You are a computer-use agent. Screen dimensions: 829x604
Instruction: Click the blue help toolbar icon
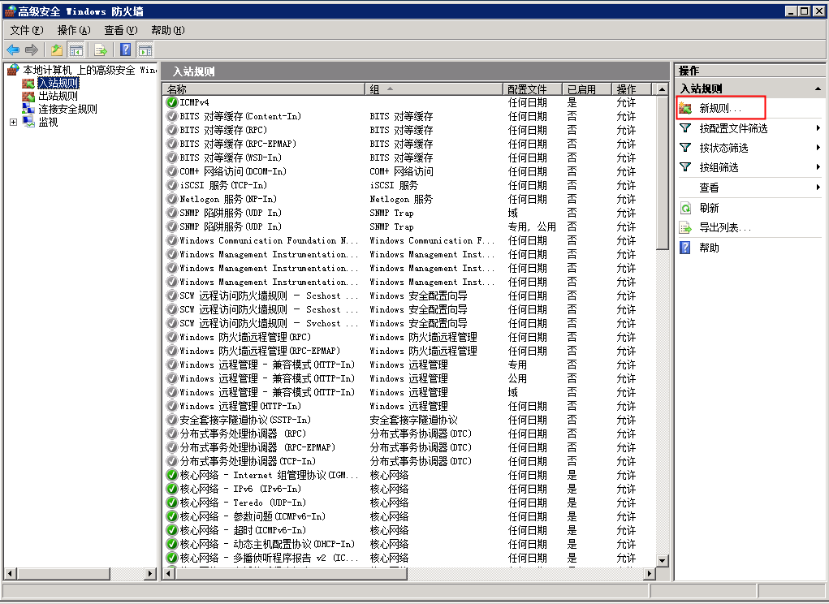(126, 50)
